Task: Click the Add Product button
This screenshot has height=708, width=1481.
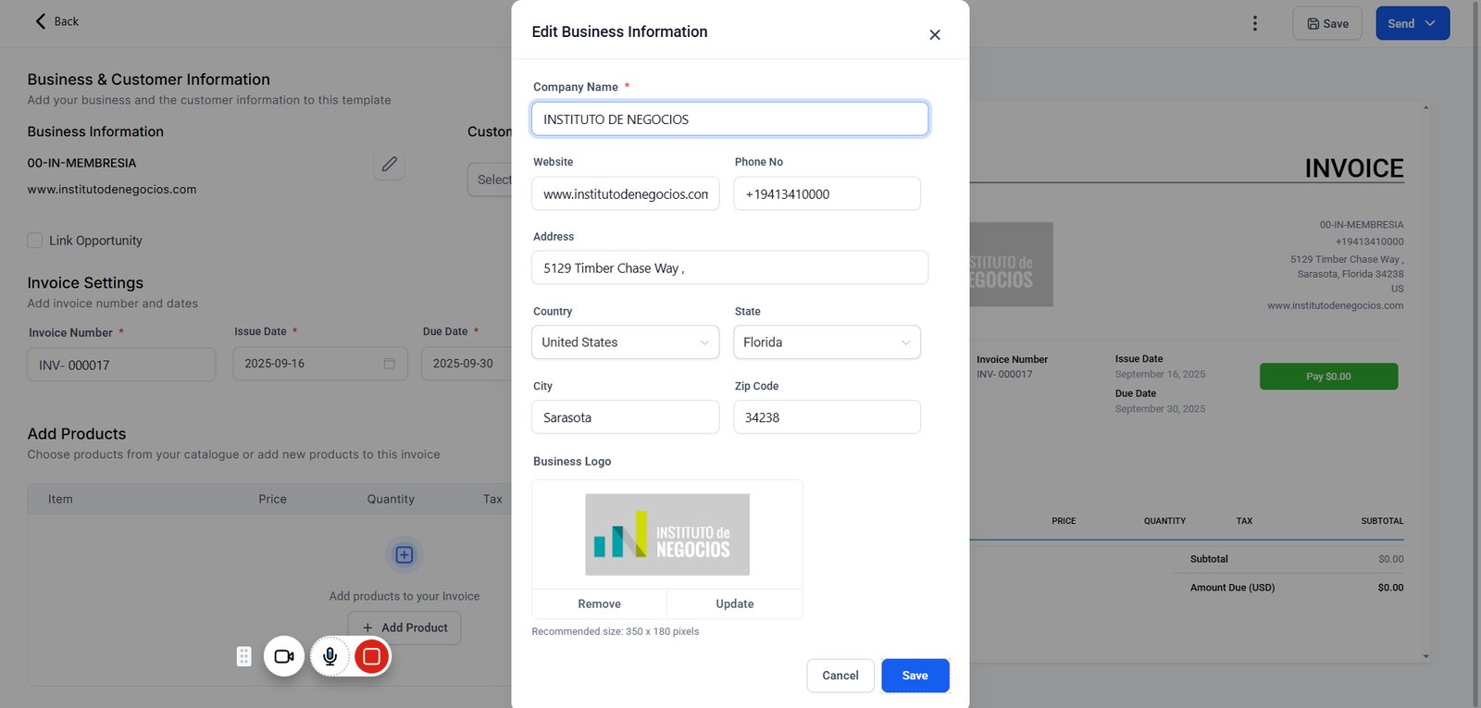Action: (x=404, y=627)
